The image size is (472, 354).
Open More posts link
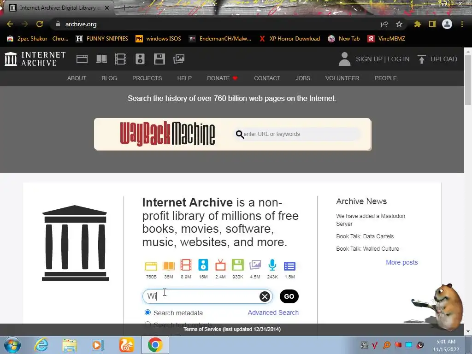click(x=402, y=262)
